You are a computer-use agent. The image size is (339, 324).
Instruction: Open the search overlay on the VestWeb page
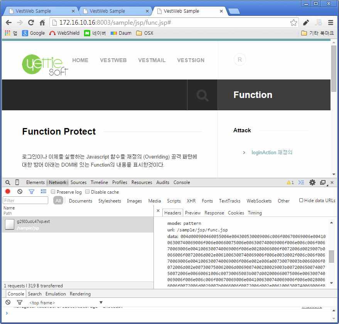coord(202,95)
